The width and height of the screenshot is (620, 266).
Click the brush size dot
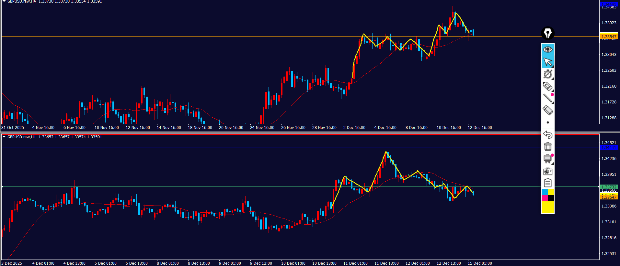click(547, 122)
